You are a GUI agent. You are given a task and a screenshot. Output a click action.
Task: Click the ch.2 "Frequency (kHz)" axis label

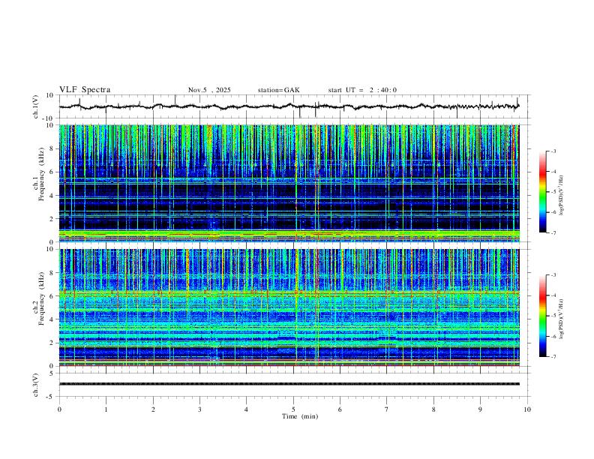pos(42,298)
